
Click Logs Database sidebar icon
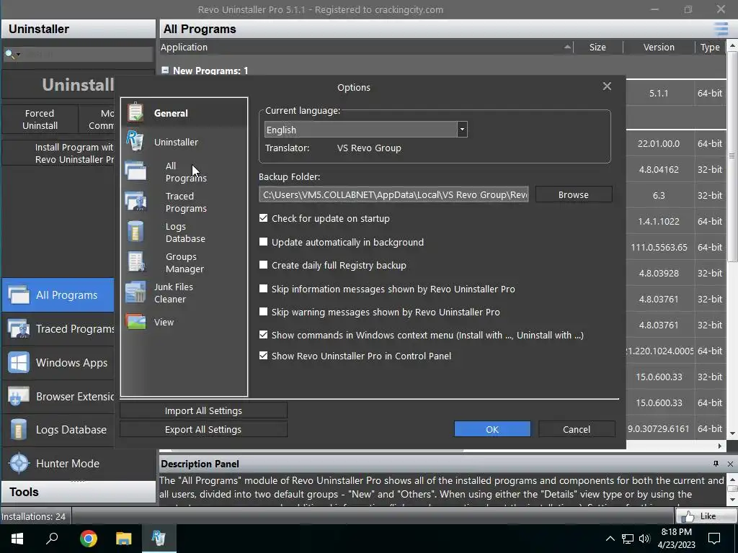tap(19, 430)
